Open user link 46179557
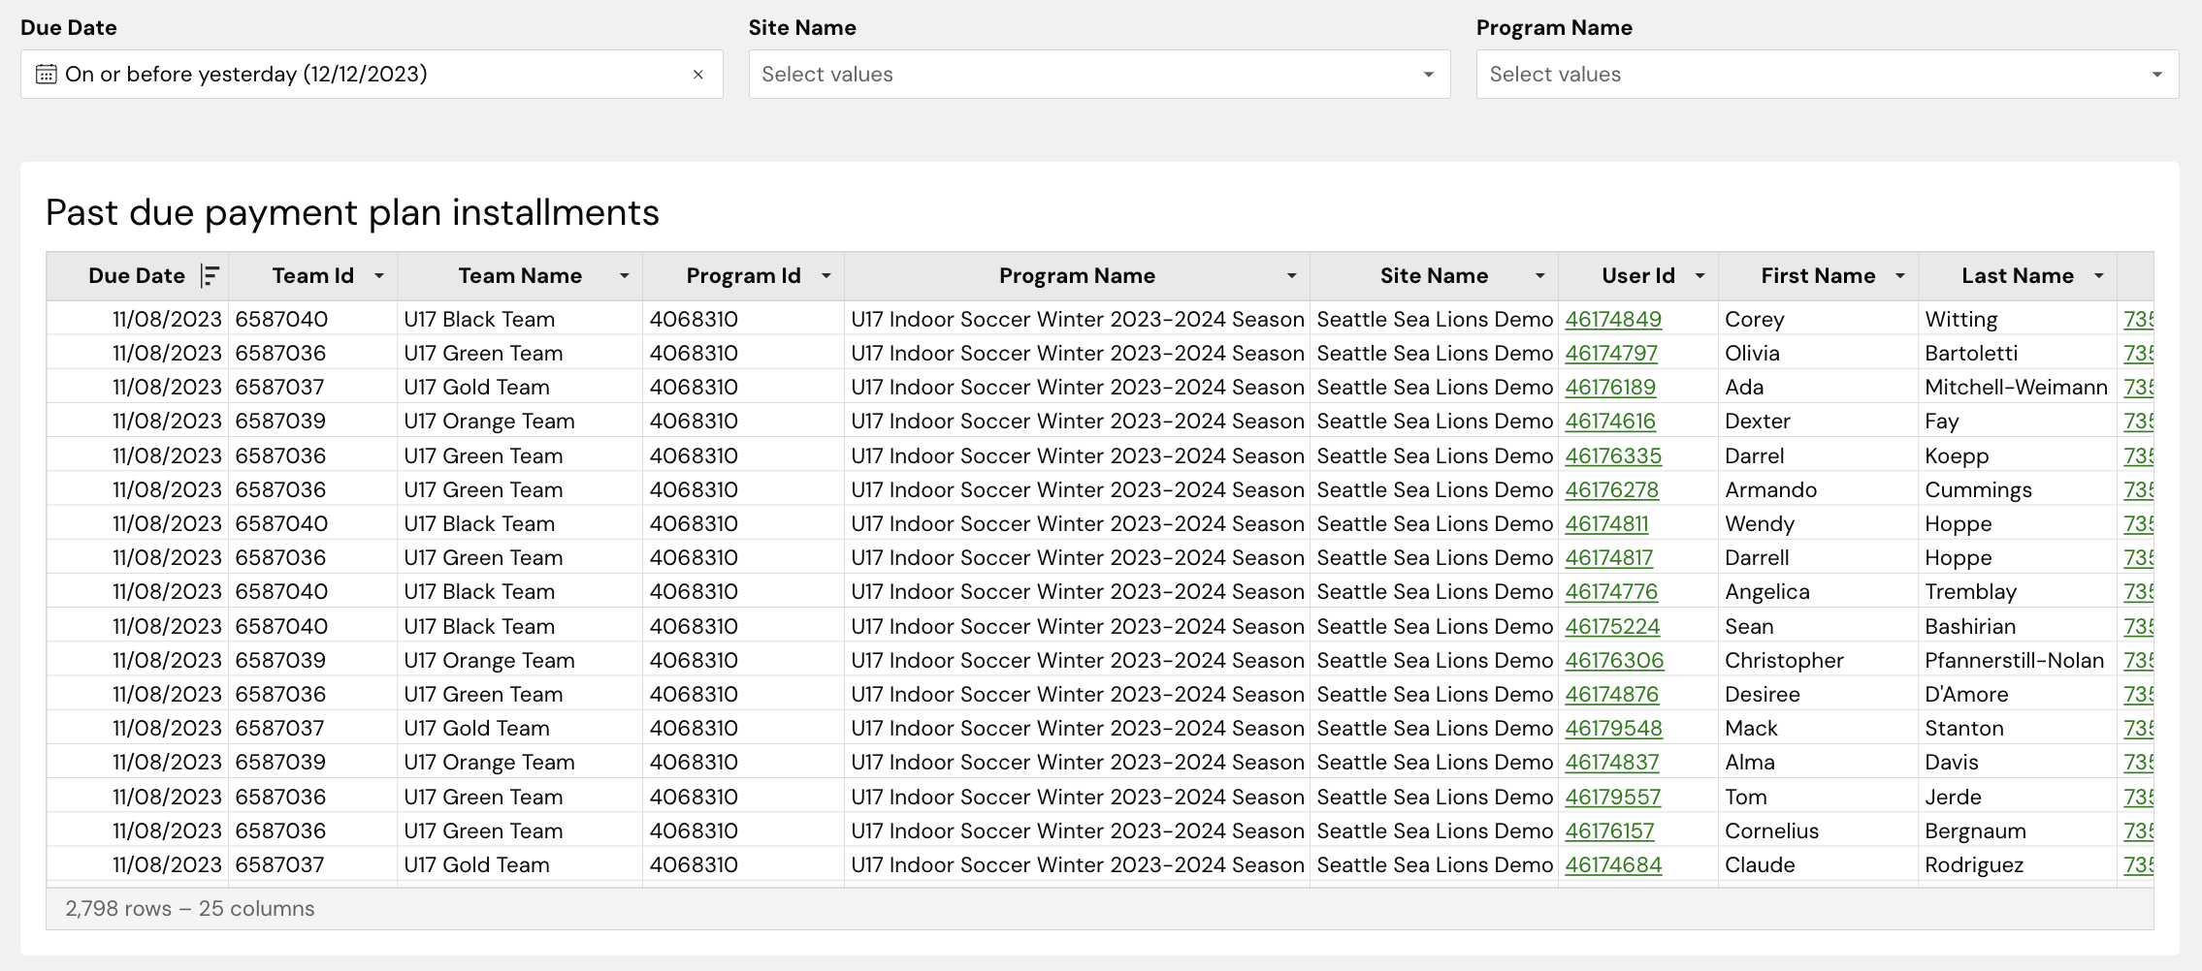 pyautogui.click(x=1613, y=797)
